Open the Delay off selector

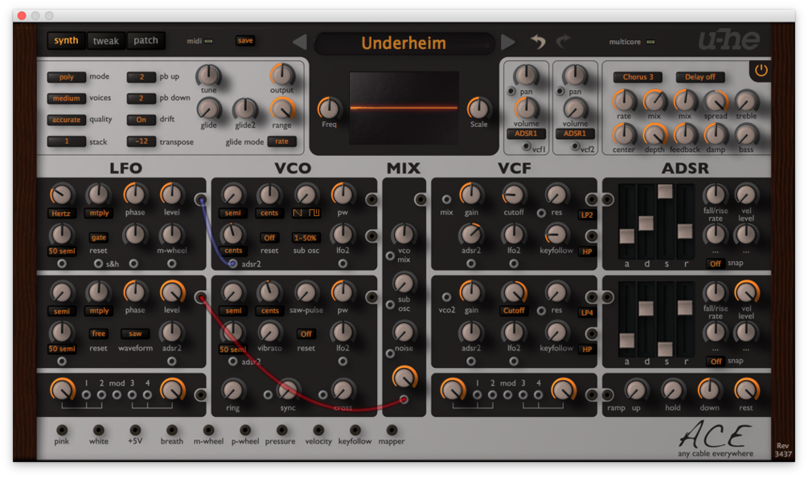[699, 77]
